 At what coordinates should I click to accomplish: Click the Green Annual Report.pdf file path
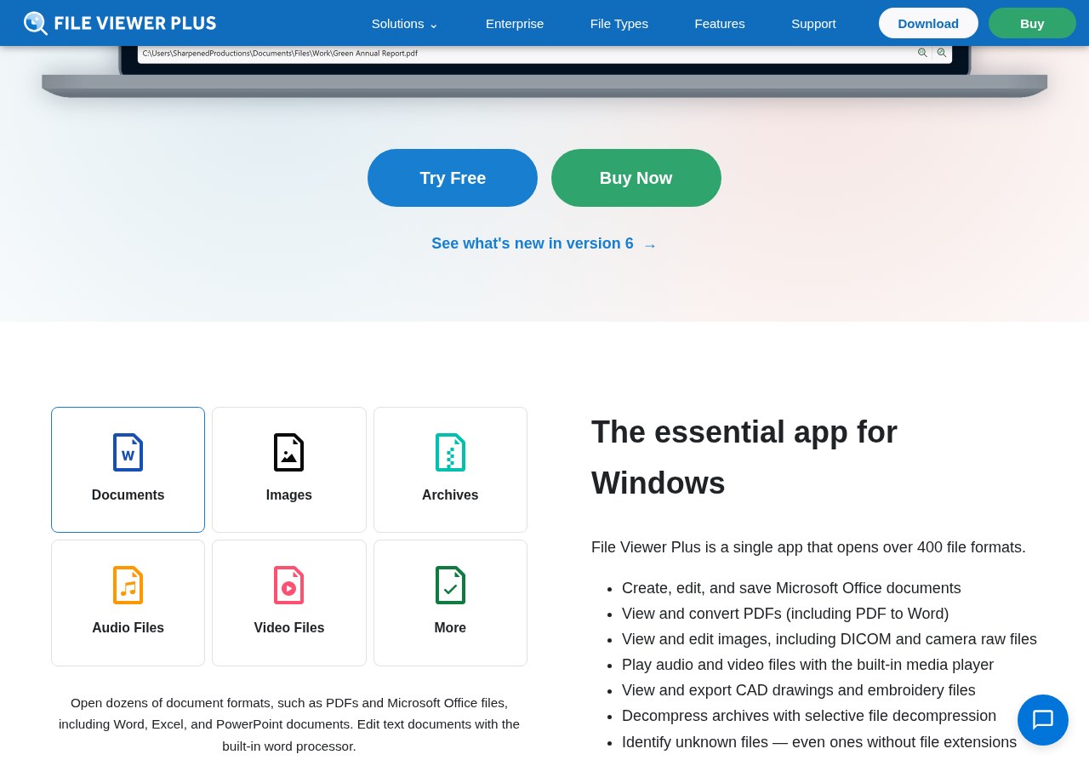[280, 53]
